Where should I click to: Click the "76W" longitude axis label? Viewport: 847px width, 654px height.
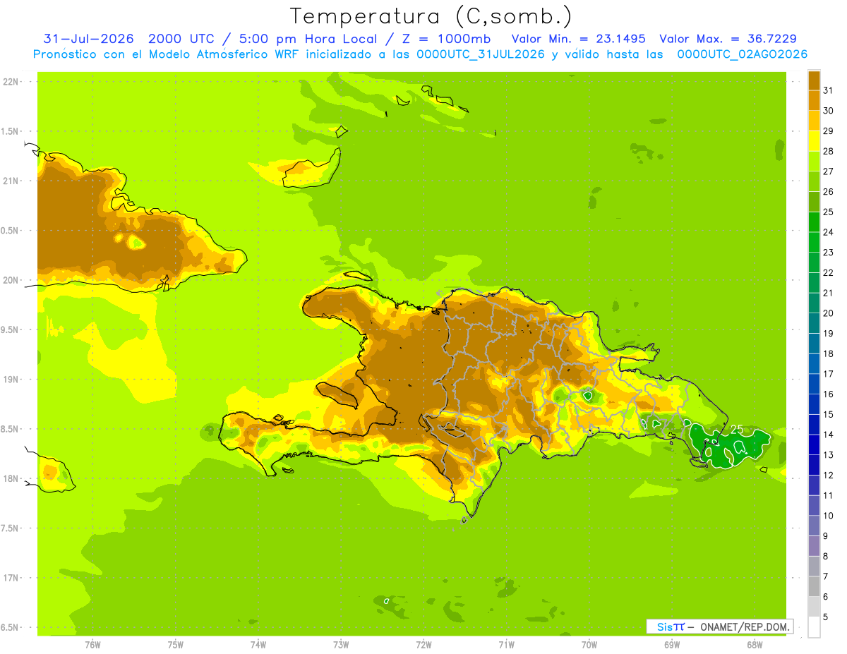(x=92, y=644)
